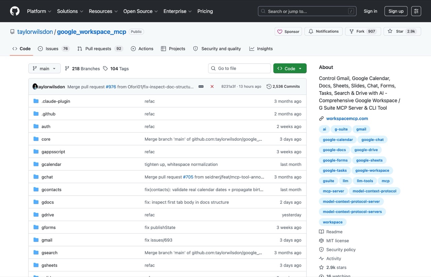431x277 pixels.
Task: Open the gcontacts folder
Action: point(52,189)
